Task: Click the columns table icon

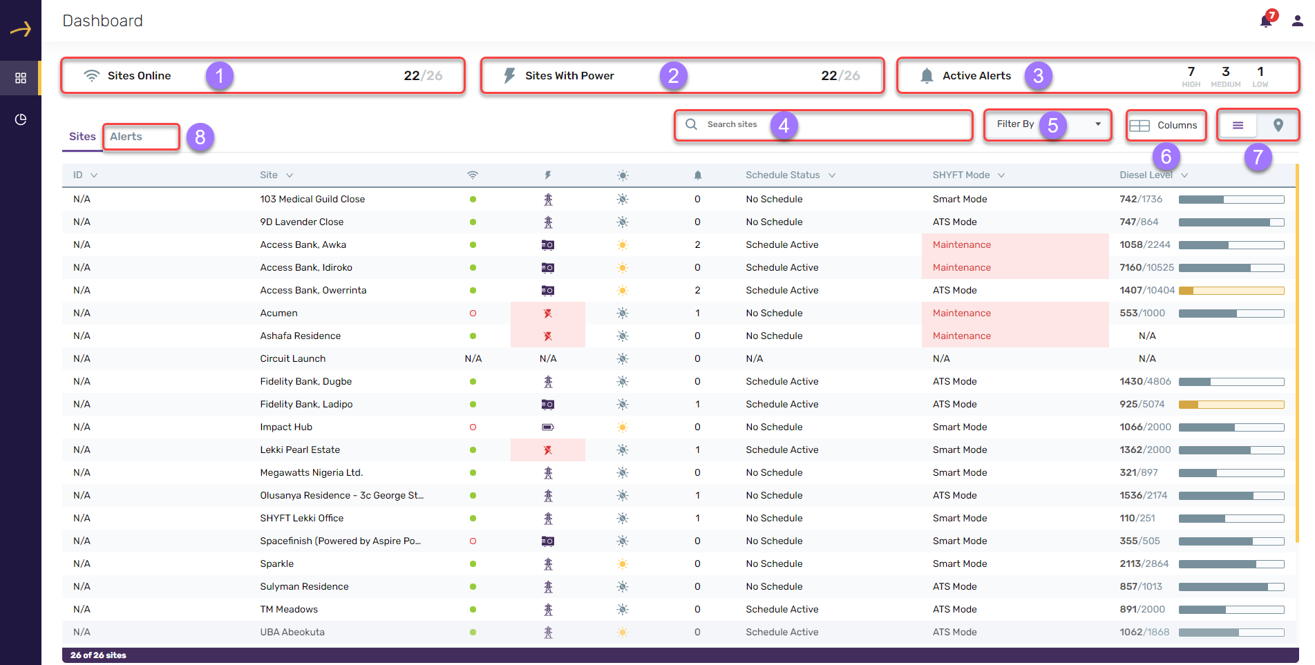Action: (x=1139, y=126)
